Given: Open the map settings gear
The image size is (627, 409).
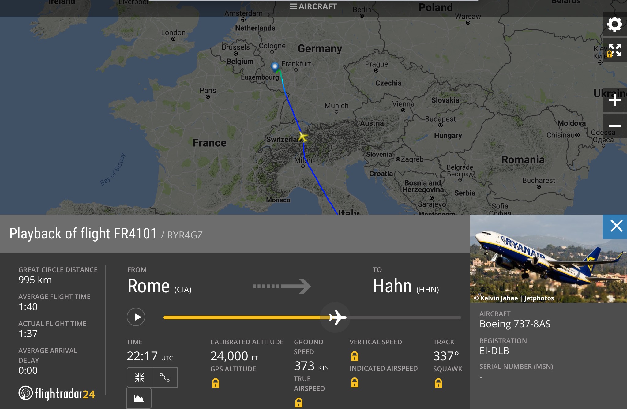Looking at the screenshot, I should tap(614, 24).
